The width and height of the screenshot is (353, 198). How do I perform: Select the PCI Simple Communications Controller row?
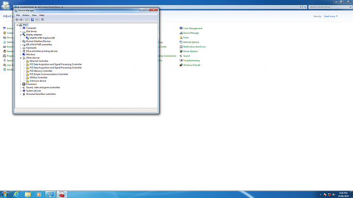(x=48, y=74)
